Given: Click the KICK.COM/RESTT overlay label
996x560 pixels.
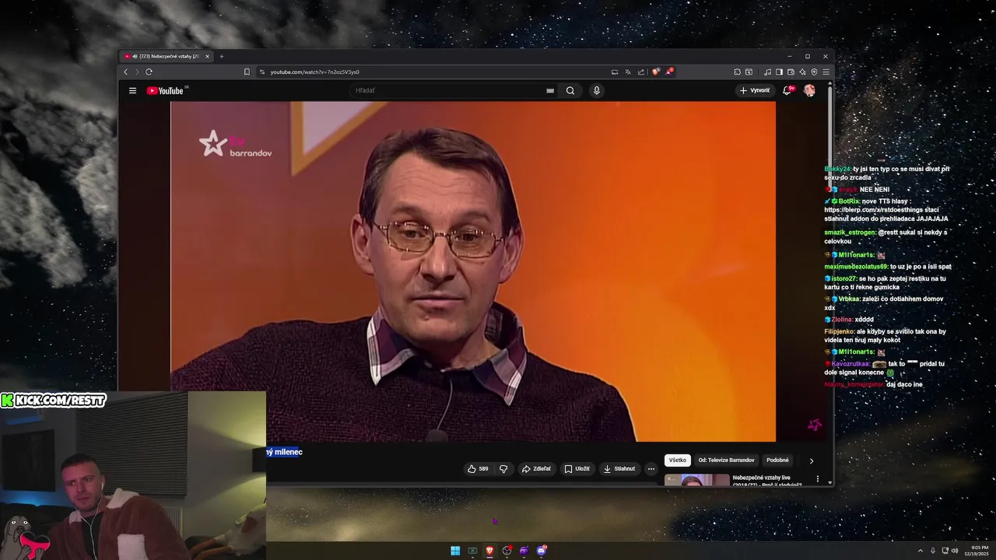Looking at the screenshot, I should 53,401.
